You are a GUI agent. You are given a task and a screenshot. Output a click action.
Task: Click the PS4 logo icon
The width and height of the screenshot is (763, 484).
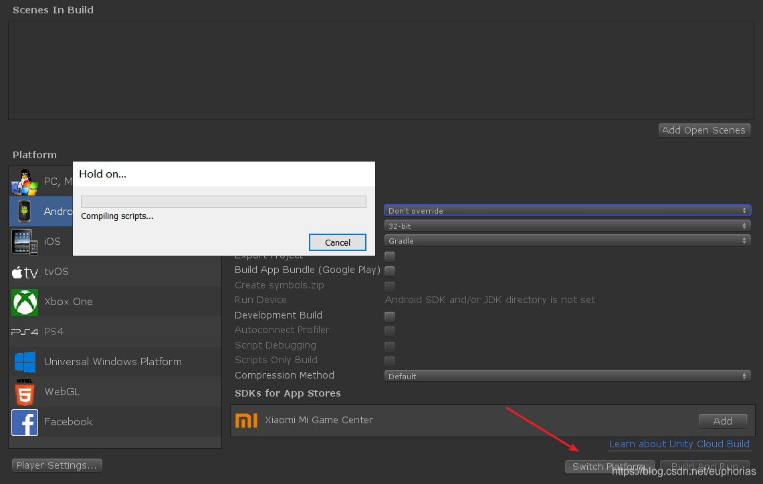(x=25, y=332)
